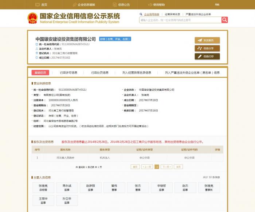Click the 经营范围 description text

[x=98, y=126]
